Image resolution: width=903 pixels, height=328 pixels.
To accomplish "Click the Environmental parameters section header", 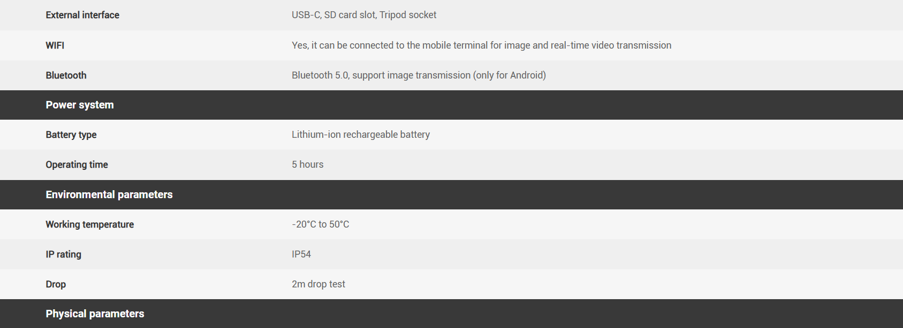I will click(x=109, y=194).
